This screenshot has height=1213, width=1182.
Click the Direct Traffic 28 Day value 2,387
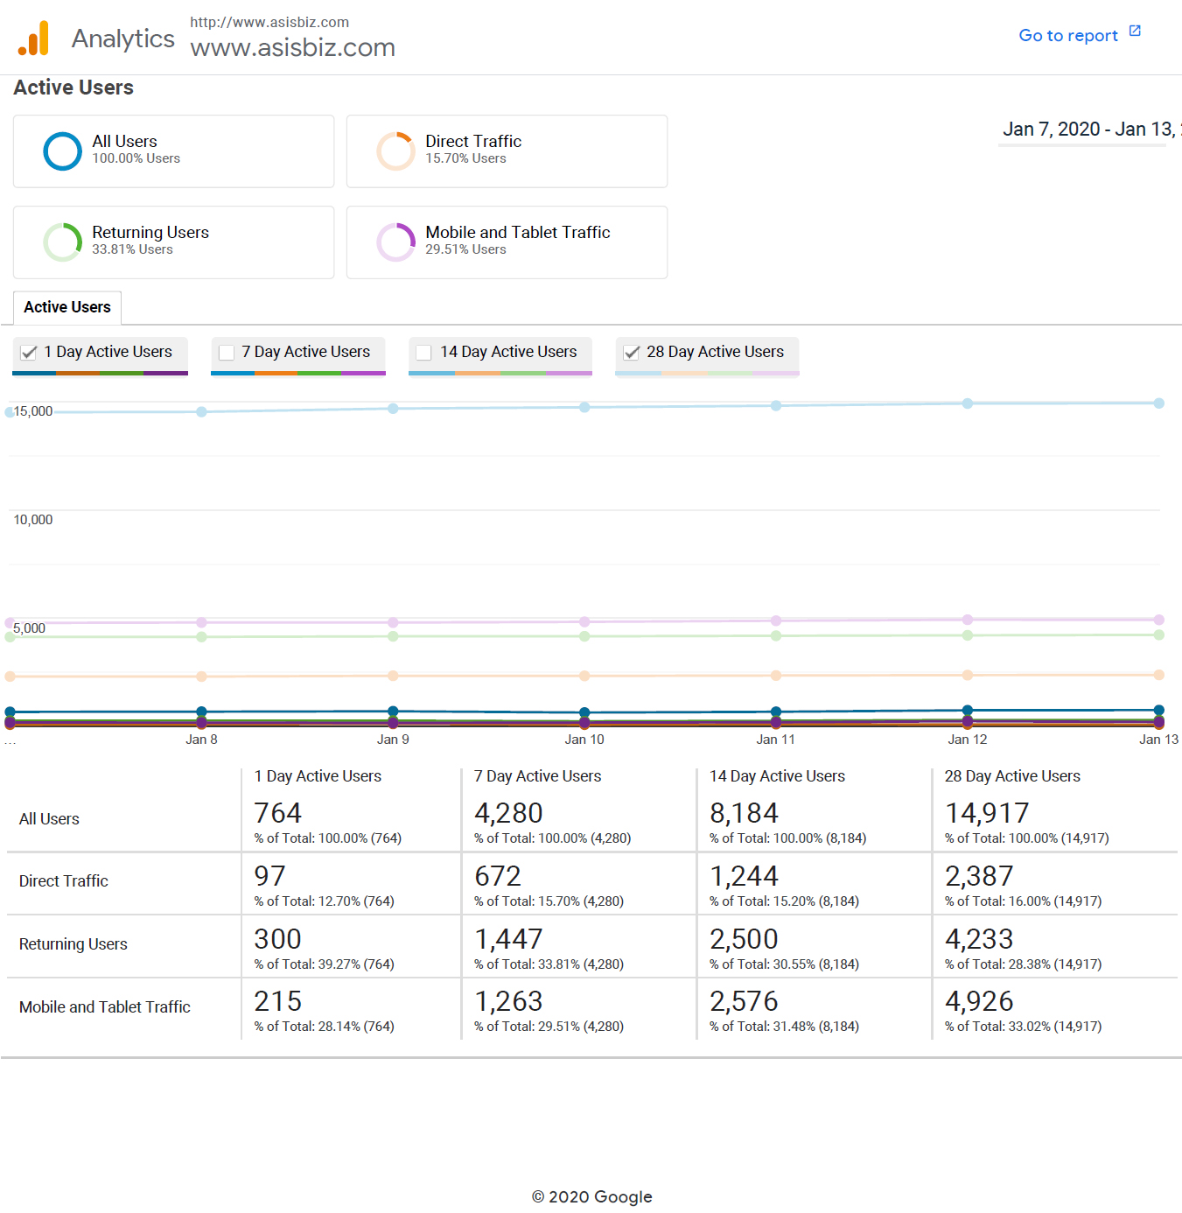pos(979,876)
